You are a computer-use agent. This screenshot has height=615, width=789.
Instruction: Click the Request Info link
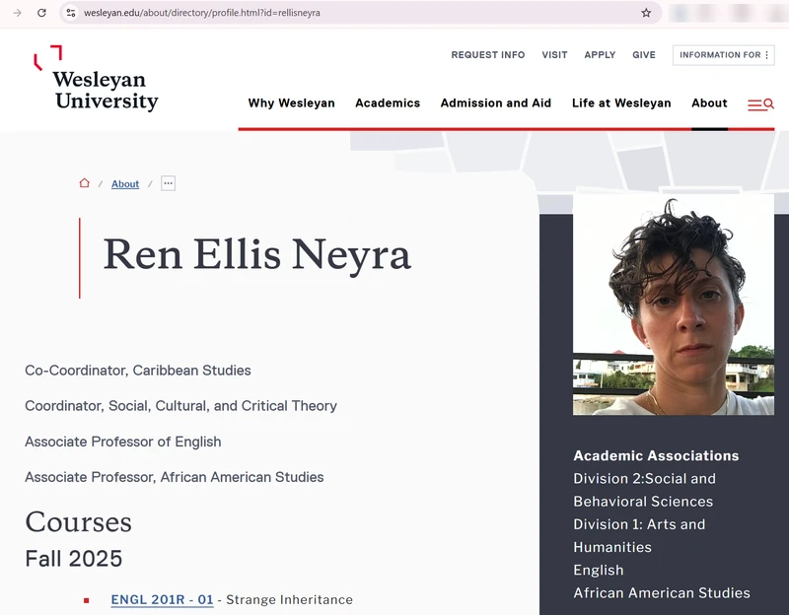[x=487, y=55]
